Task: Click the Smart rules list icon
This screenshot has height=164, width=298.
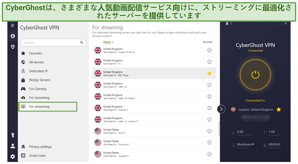Action: coord(23,155)
